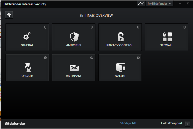Open the Update arrows icon
This screenshot has height=129, width=193.
point(28,68)
